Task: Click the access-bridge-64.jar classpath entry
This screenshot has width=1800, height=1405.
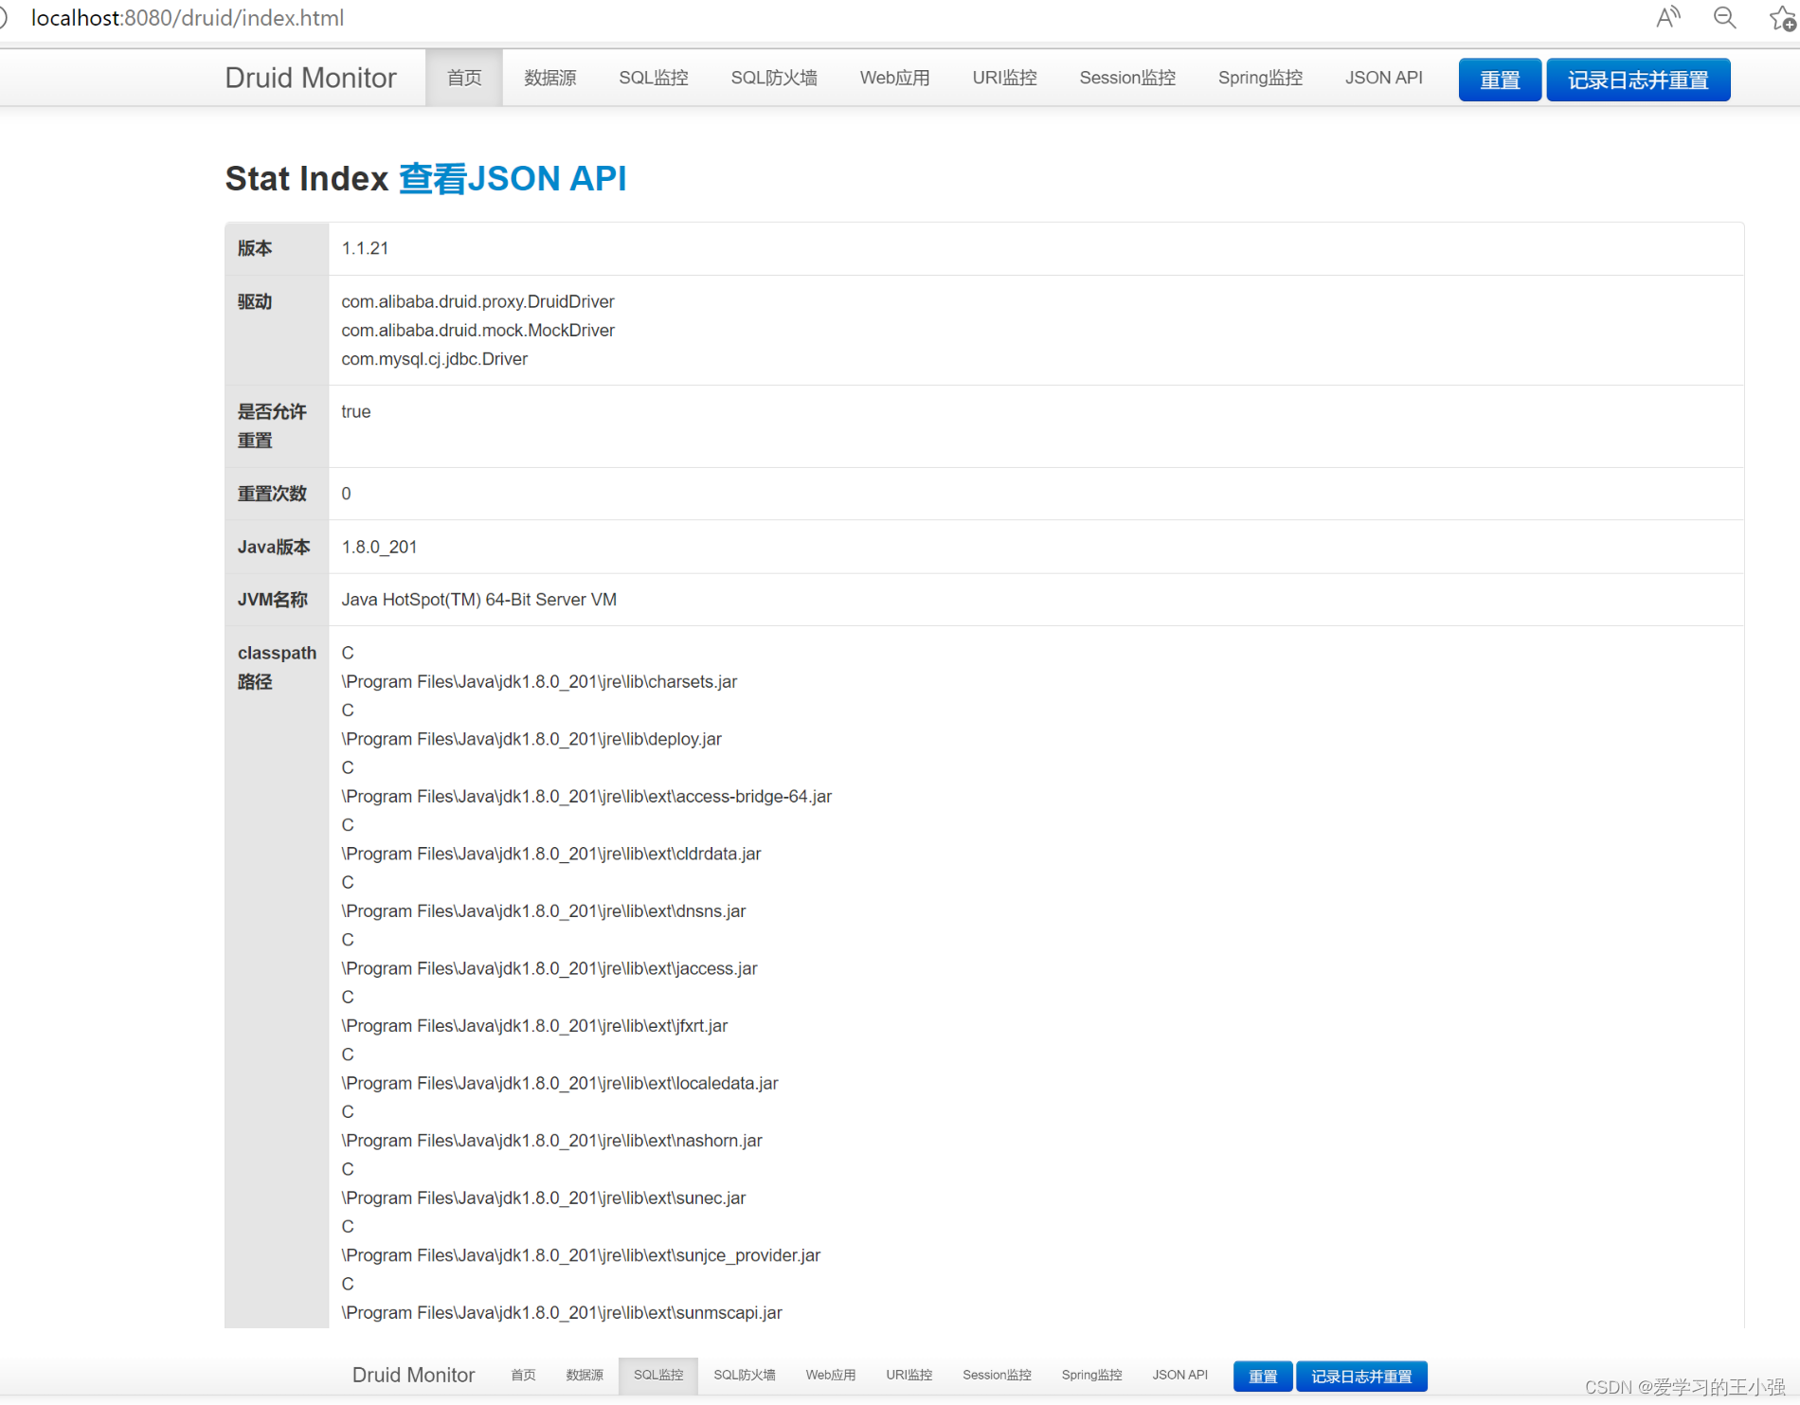Action: [586, 797]
